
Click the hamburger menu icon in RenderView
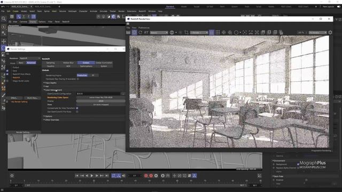click(128, 23)
